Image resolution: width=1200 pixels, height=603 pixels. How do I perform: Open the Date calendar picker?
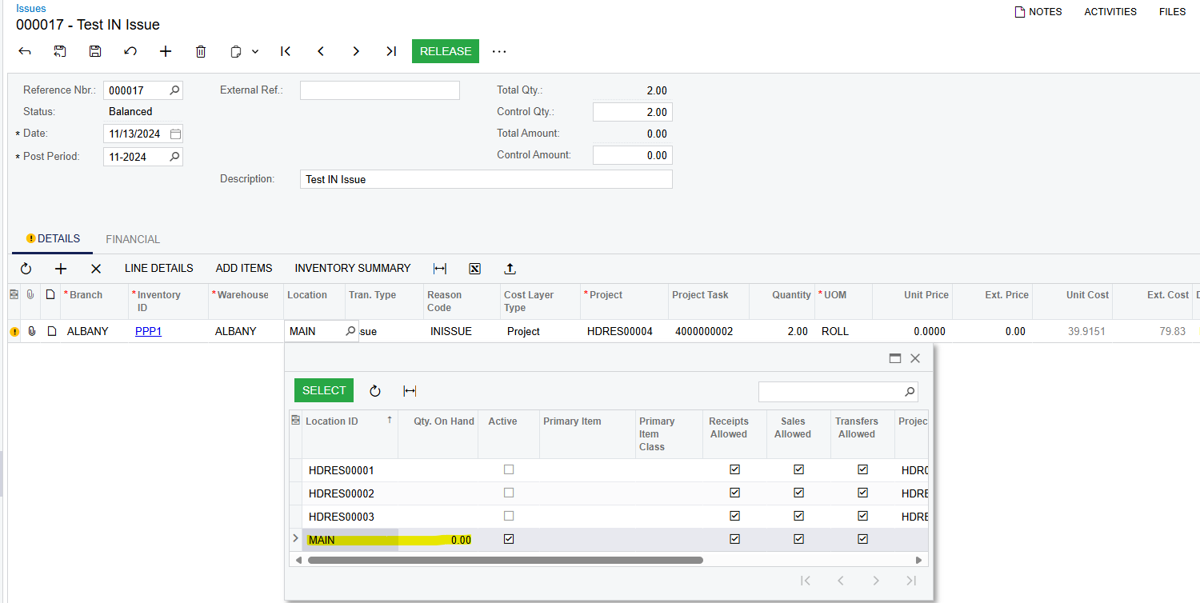pyautogui.click(x=175, y=134)
